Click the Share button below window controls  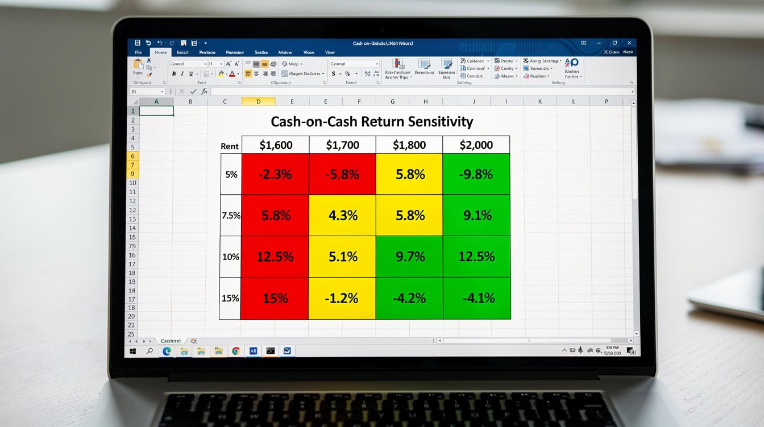(x=612, y=52)
